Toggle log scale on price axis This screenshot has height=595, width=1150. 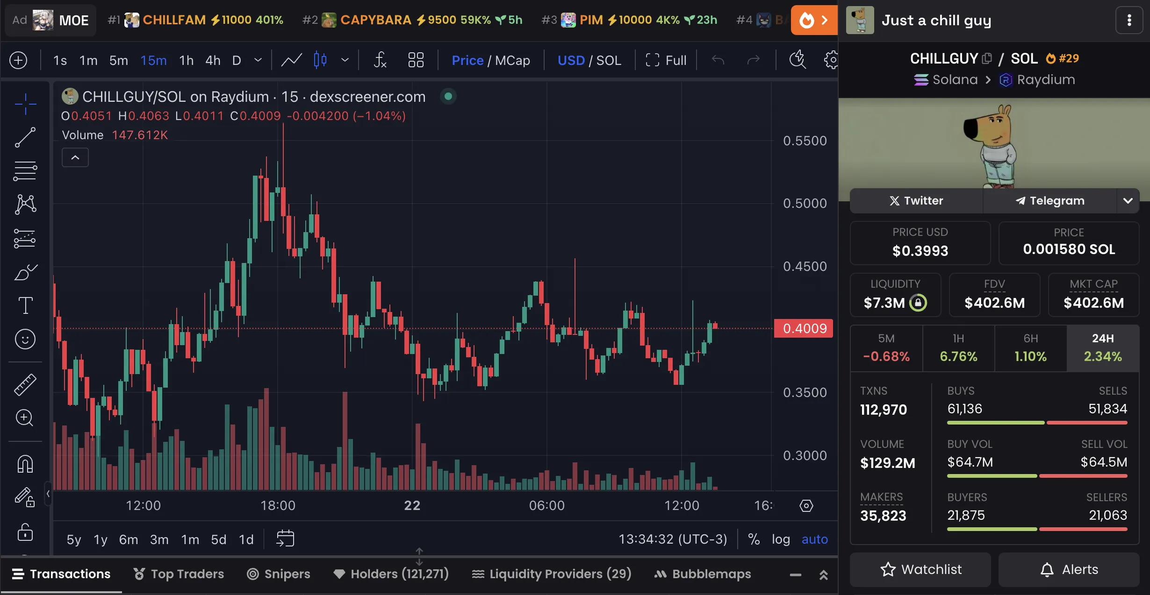click(781, 539)
